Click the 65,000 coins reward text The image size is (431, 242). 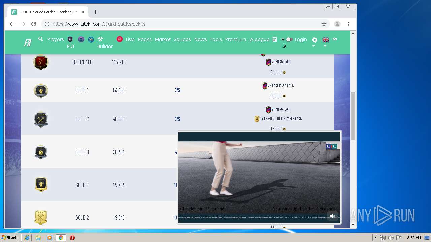coord(276,72)
